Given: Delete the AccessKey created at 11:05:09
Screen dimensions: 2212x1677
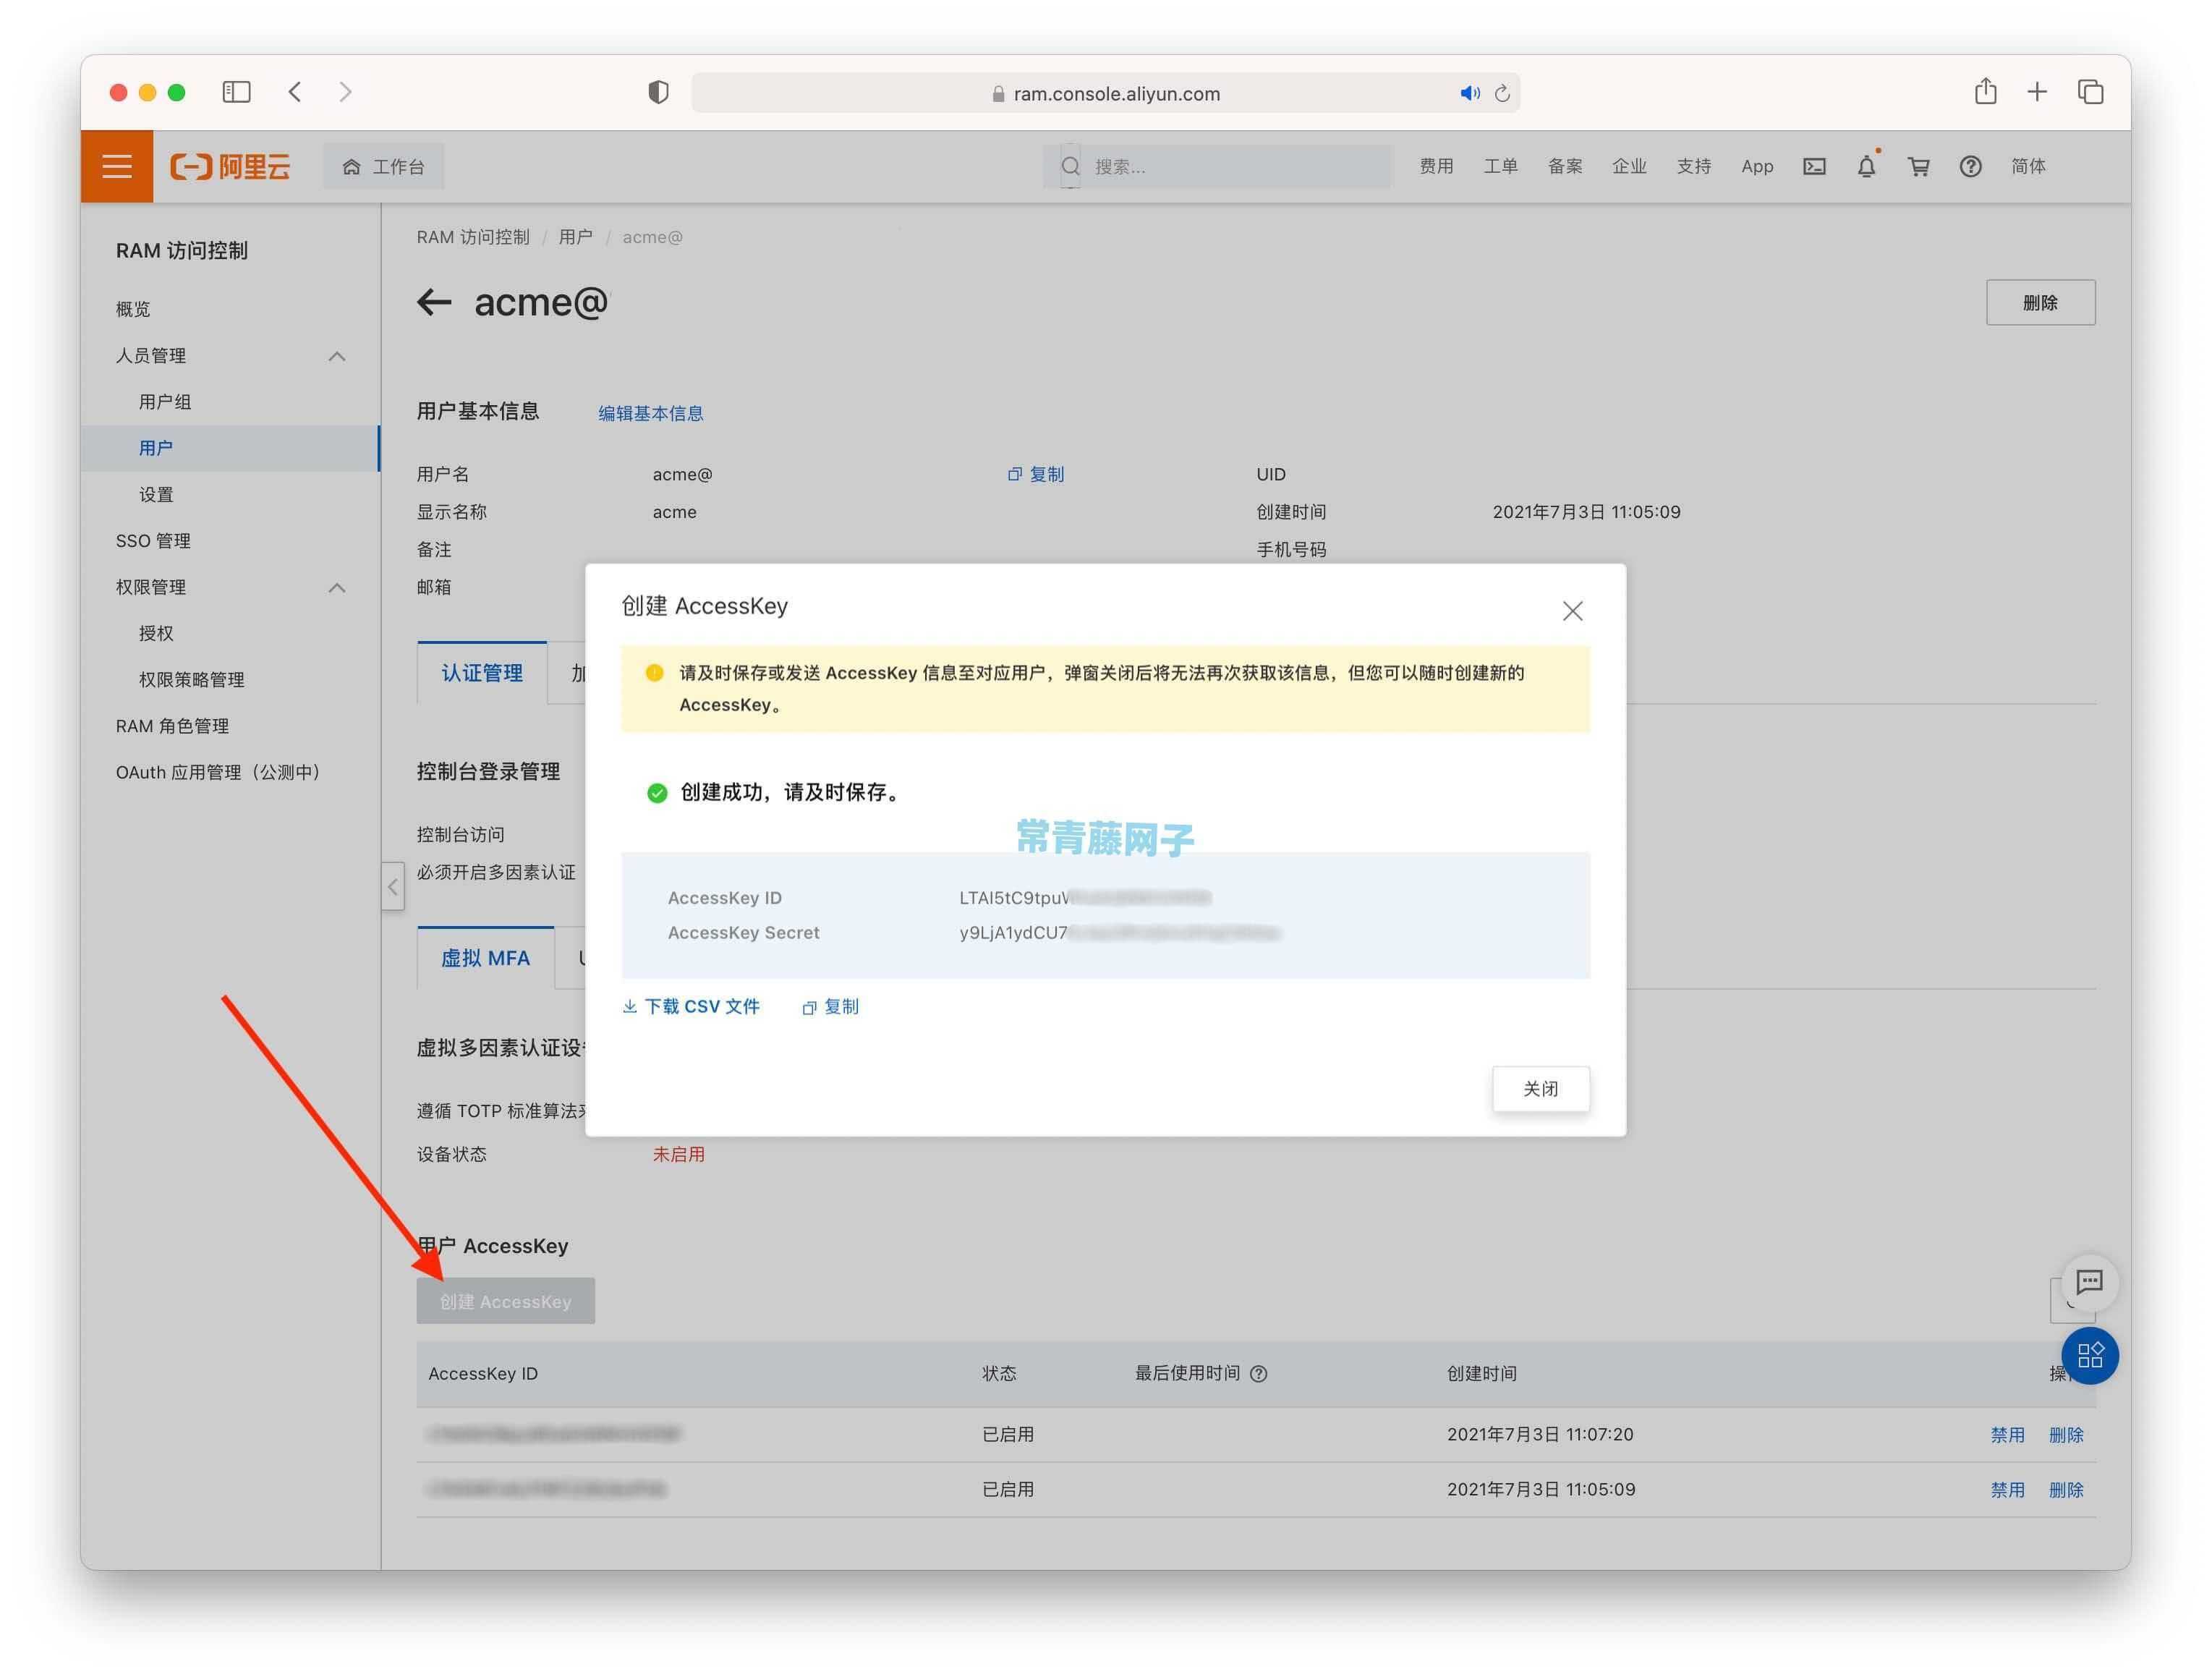Looking at the screenshot, I should (2066, 1490).
